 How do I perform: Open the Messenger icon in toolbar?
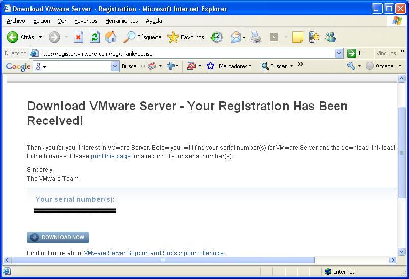point(330,37)
